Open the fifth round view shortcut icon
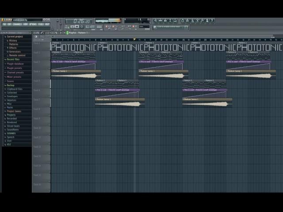 (175, 21)
